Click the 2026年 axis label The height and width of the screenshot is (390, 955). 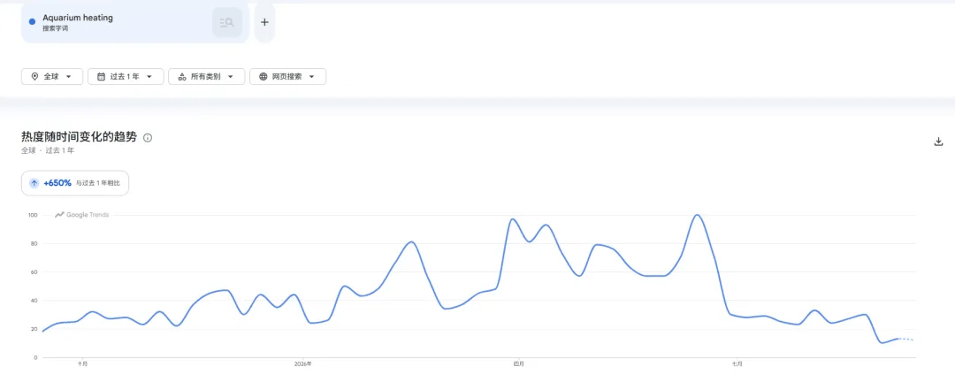(302, 363)
